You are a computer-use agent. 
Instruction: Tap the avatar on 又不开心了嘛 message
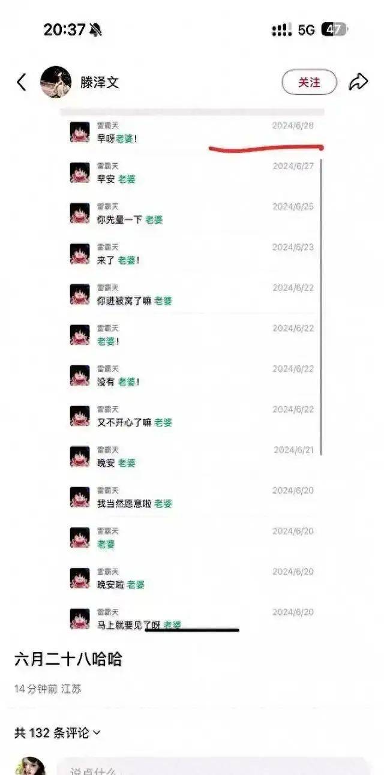pyautogui.click(x=80, y=416)
